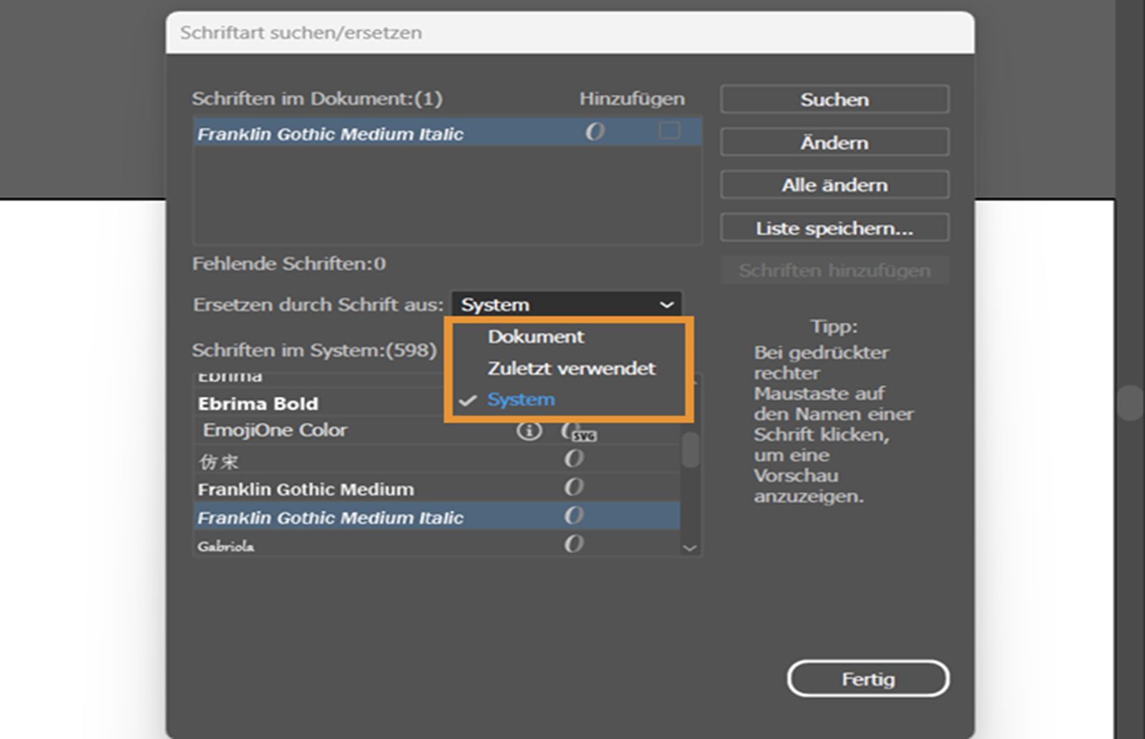The image size is (1145, 739).
Task: Click the chevron on the System combo box
Action: pos(666,305)
